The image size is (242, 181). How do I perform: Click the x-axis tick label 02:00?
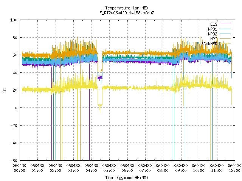click(x=55, y=170)
